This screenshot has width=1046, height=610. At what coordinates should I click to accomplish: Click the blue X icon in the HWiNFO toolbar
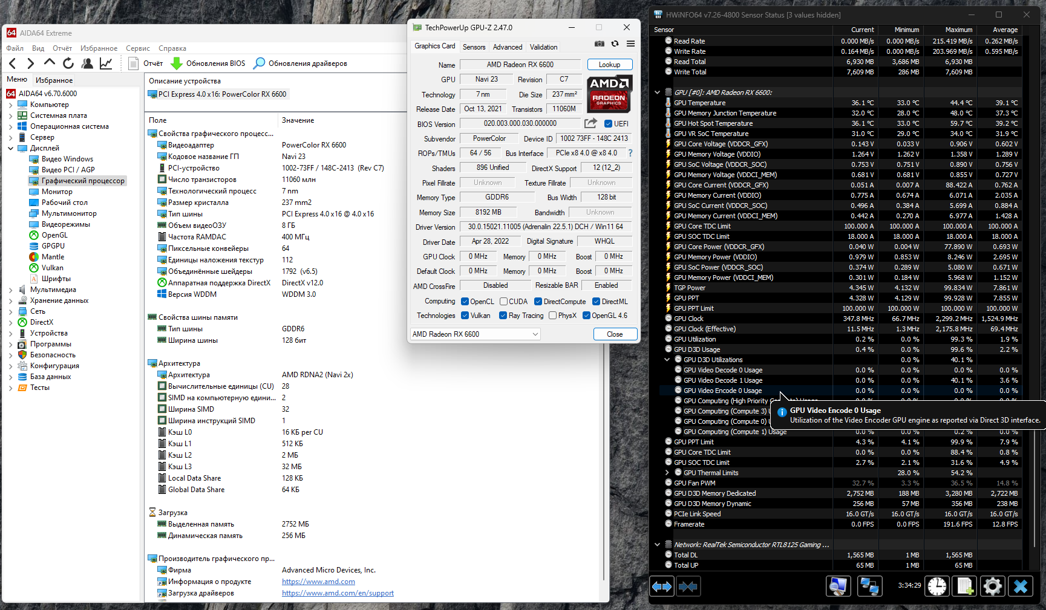click(x=1021, y=586)
